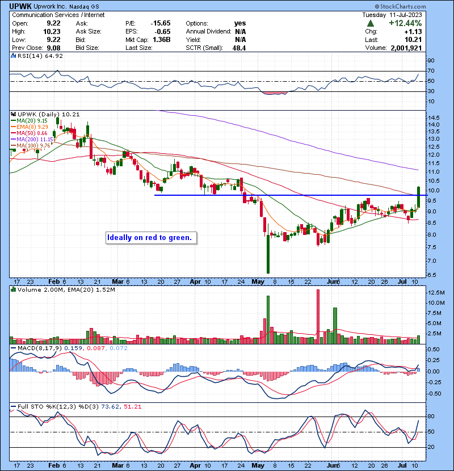Click the UPWK (Daily) 10.21 chart label

point(48,114)
